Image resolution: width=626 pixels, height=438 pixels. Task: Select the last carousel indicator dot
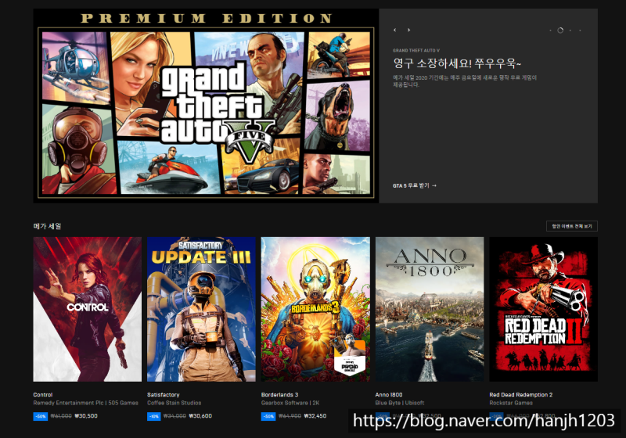580,31
